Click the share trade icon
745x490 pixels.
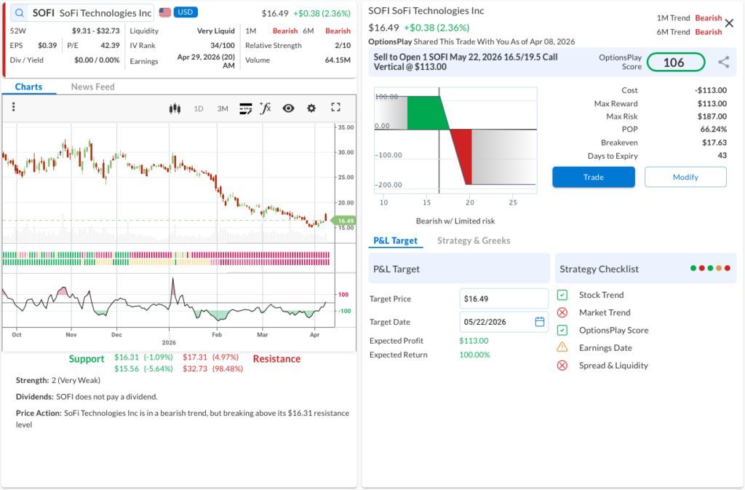(x=723, y=63)
